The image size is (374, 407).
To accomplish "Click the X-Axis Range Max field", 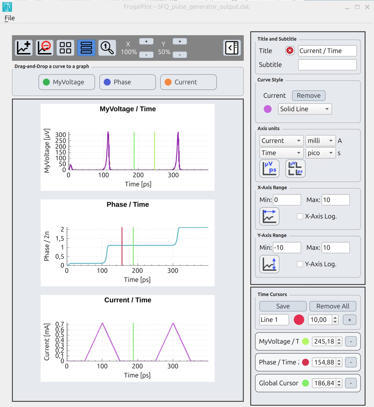I will tap(336, 200).
